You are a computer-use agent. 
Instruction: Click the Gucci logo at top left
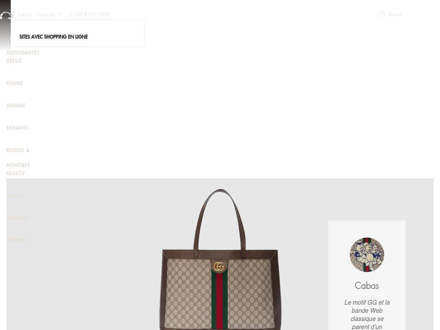(6, 15)
